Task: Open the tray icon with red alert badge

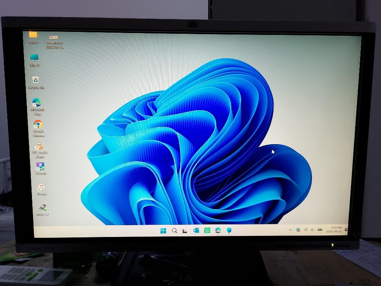Action: (x=298, y=230)
